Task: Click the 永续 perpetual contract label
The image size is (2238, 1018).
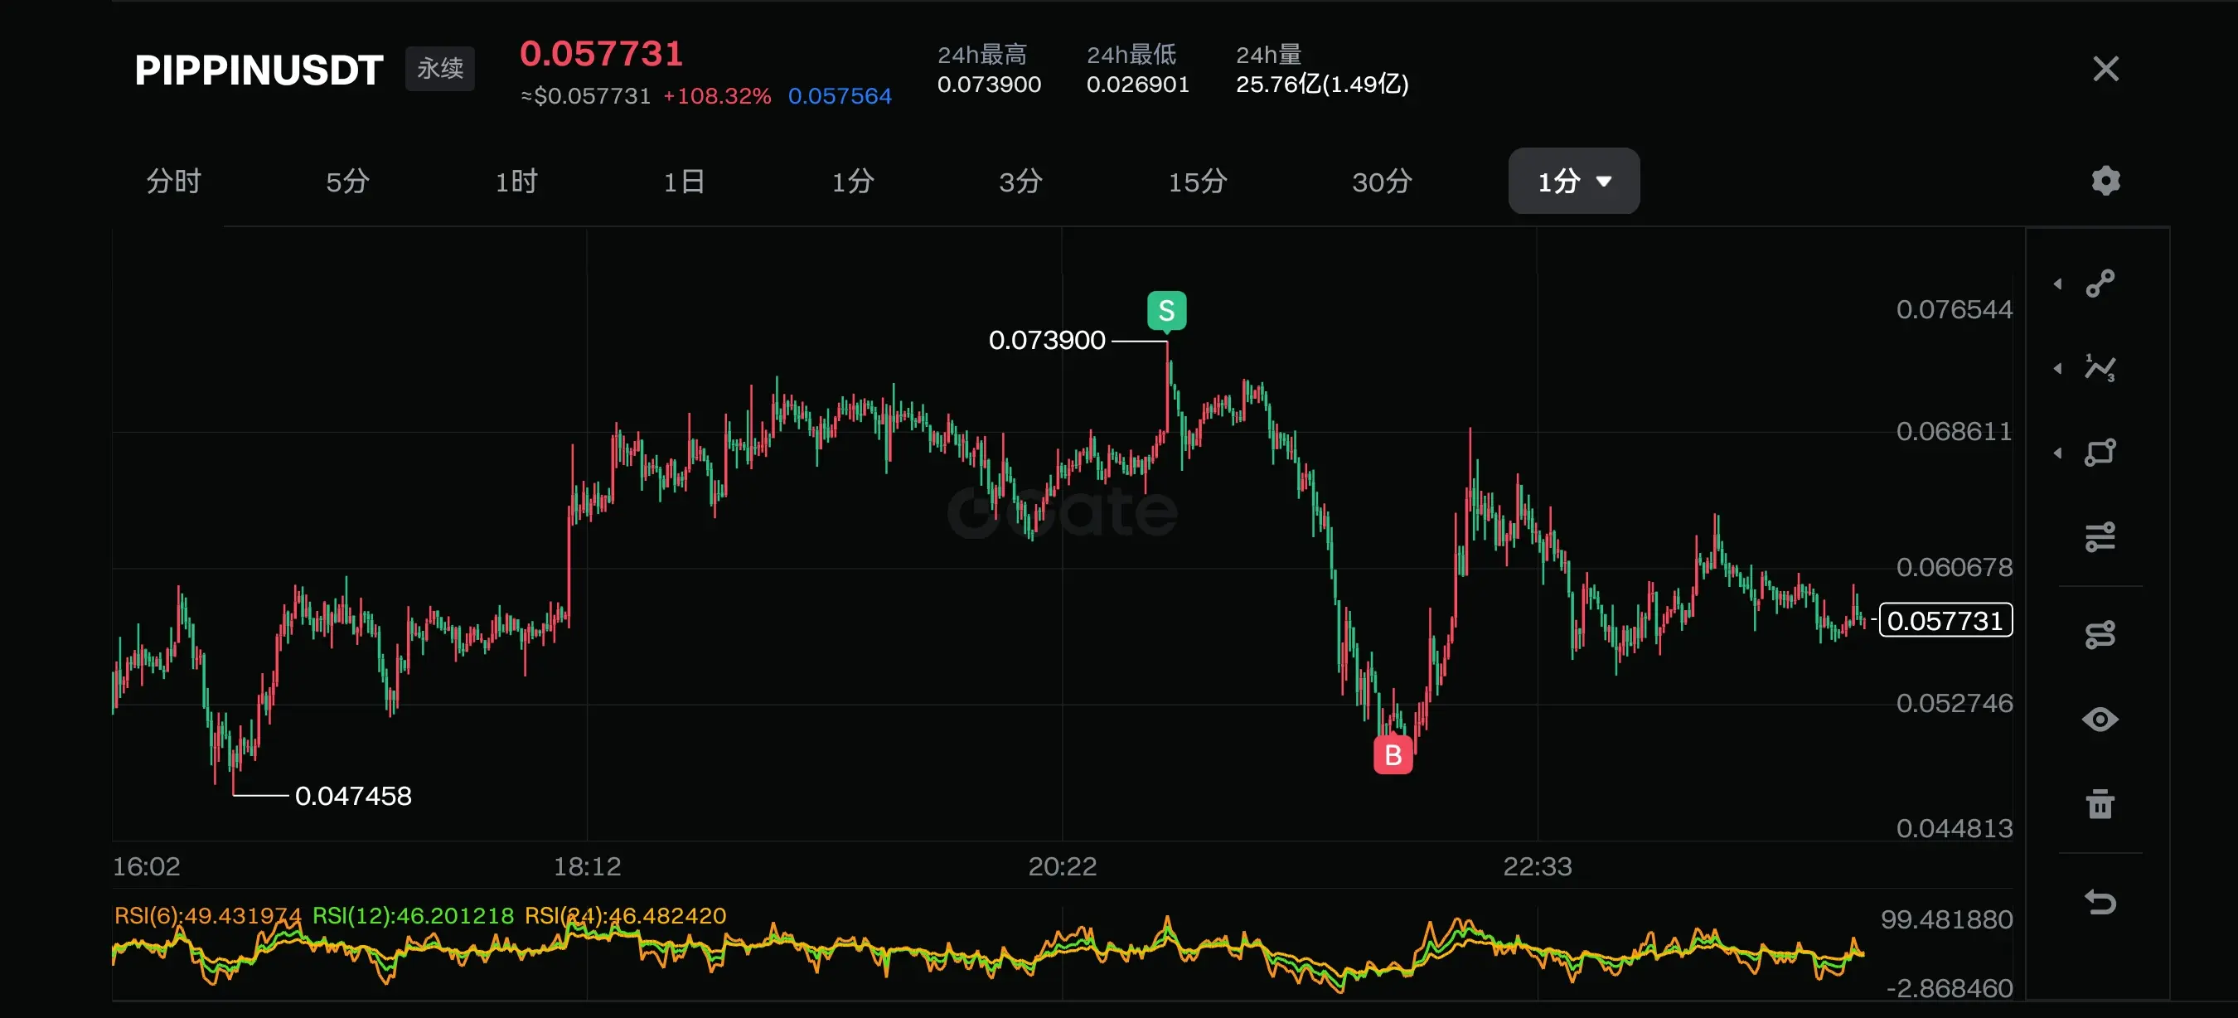Action: [439, 69]
